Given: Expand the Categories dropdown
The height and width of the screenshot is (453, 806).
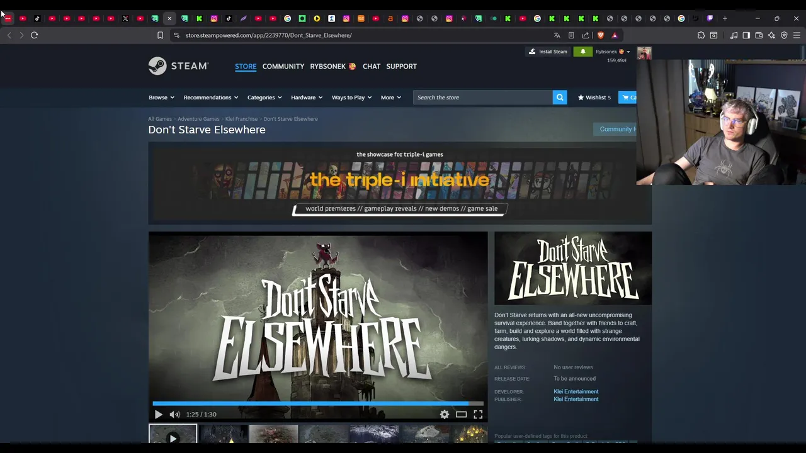Looking at the screenshot, I should coord(264,98).
